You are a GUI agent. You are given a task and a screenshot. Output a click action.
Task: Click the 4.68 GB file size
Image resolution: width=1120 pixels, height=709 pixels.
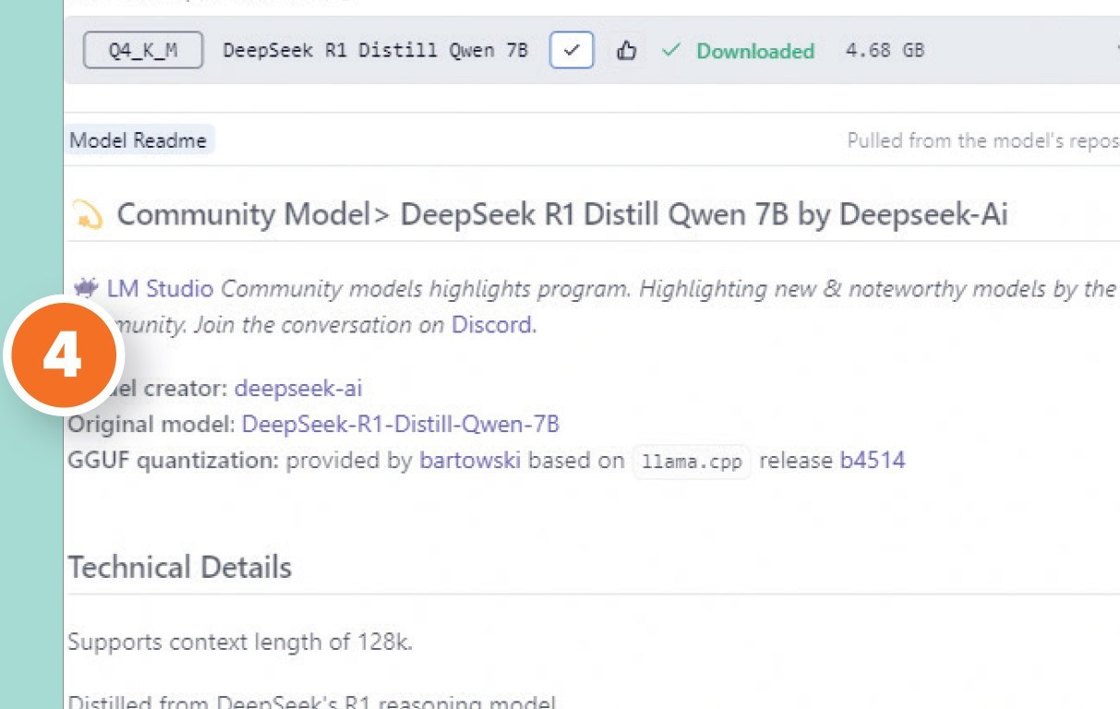pyautogui.click(x=885, y=51)
